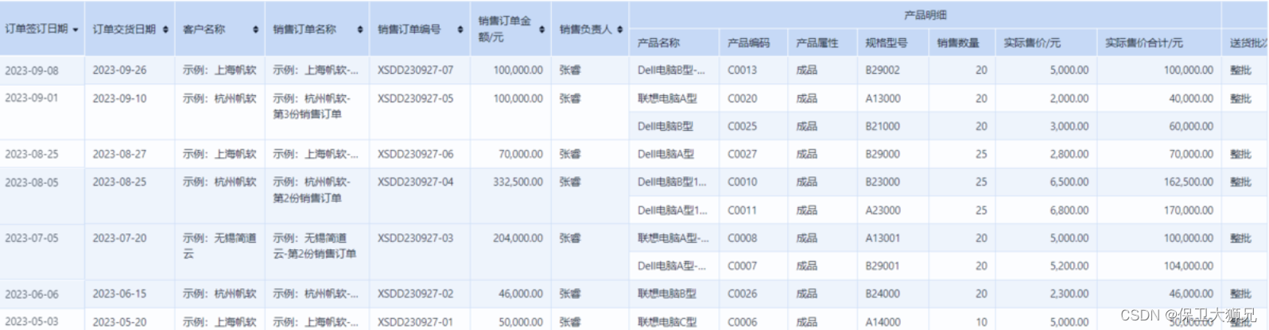Click the 销售订单名称 column header text

pos(305,29)
